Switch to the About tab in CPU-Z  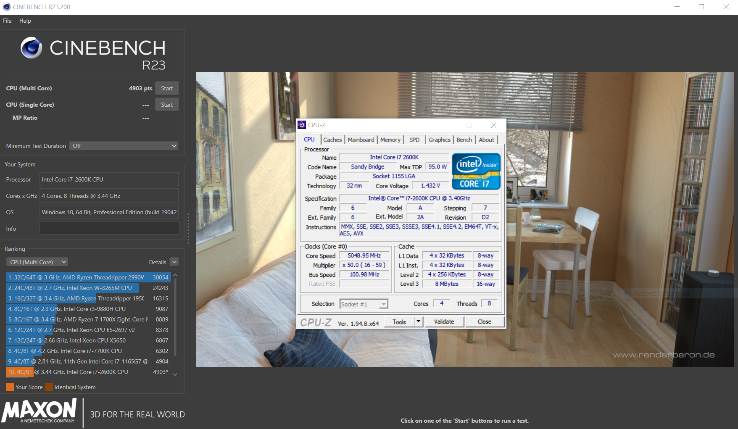click(487, 140)
